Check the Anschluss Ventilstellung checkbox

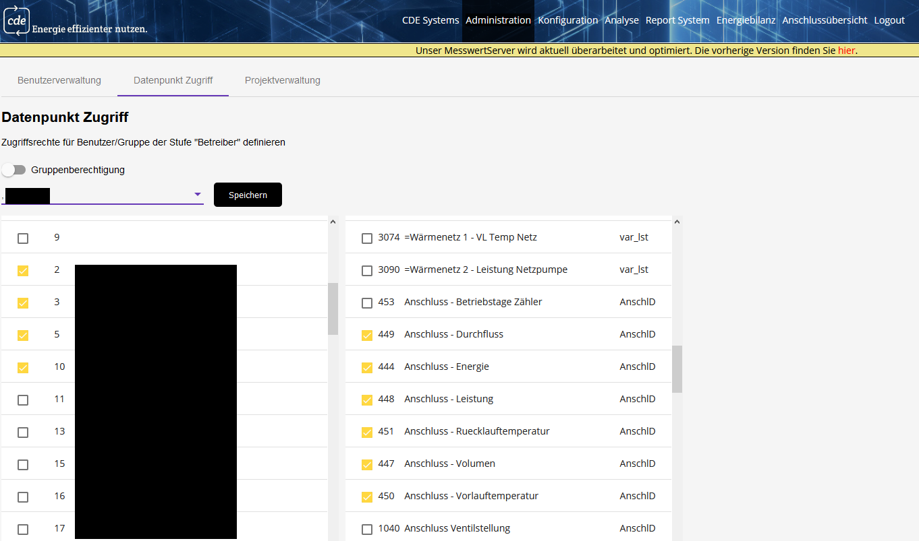click(367, 529)
